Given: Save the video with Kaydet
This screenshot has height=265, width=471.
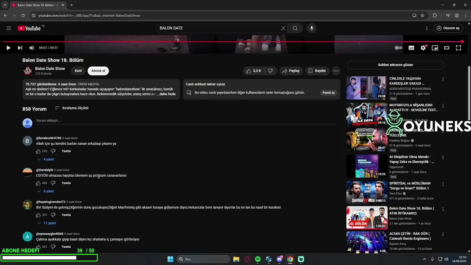Looking at the screenshot, I should point(317,71).
